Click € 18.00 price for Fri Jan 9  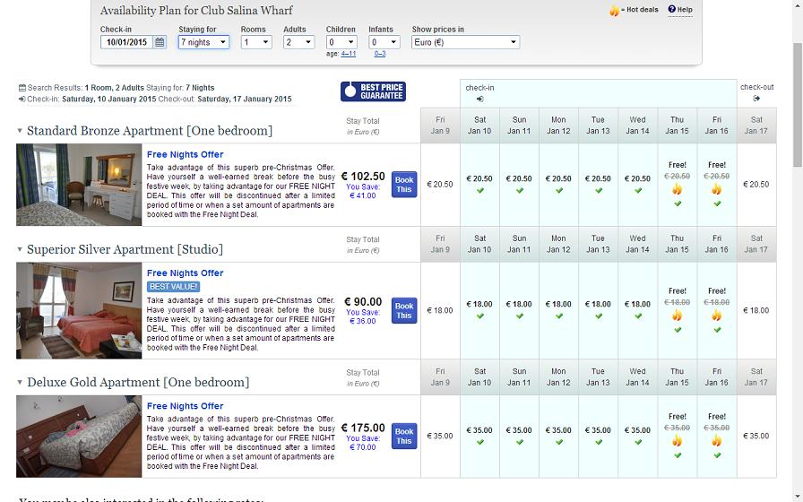(x=440, y=310)
